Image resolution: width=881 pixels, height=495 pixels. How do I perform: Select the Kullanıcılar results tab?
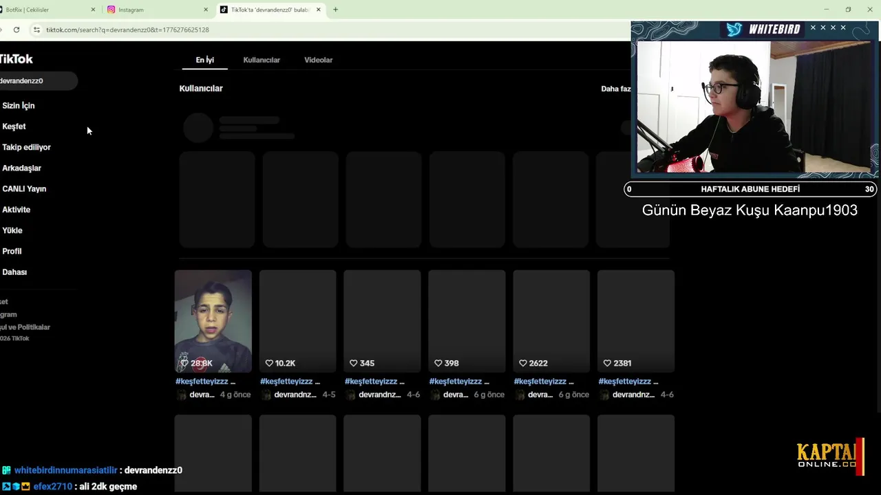point(262,60)
